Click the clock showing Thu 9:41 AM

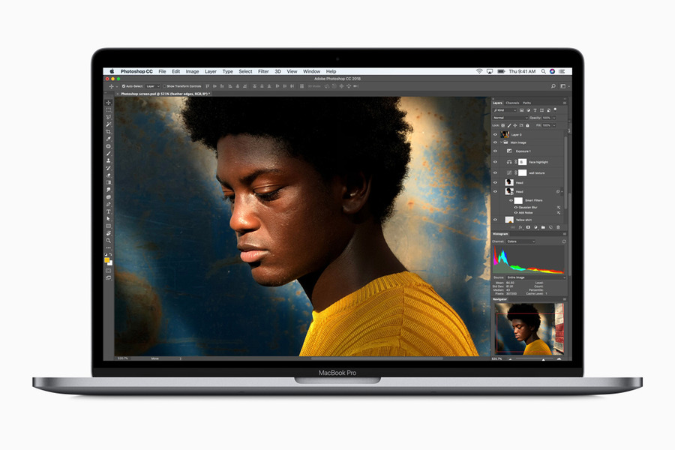522,71
